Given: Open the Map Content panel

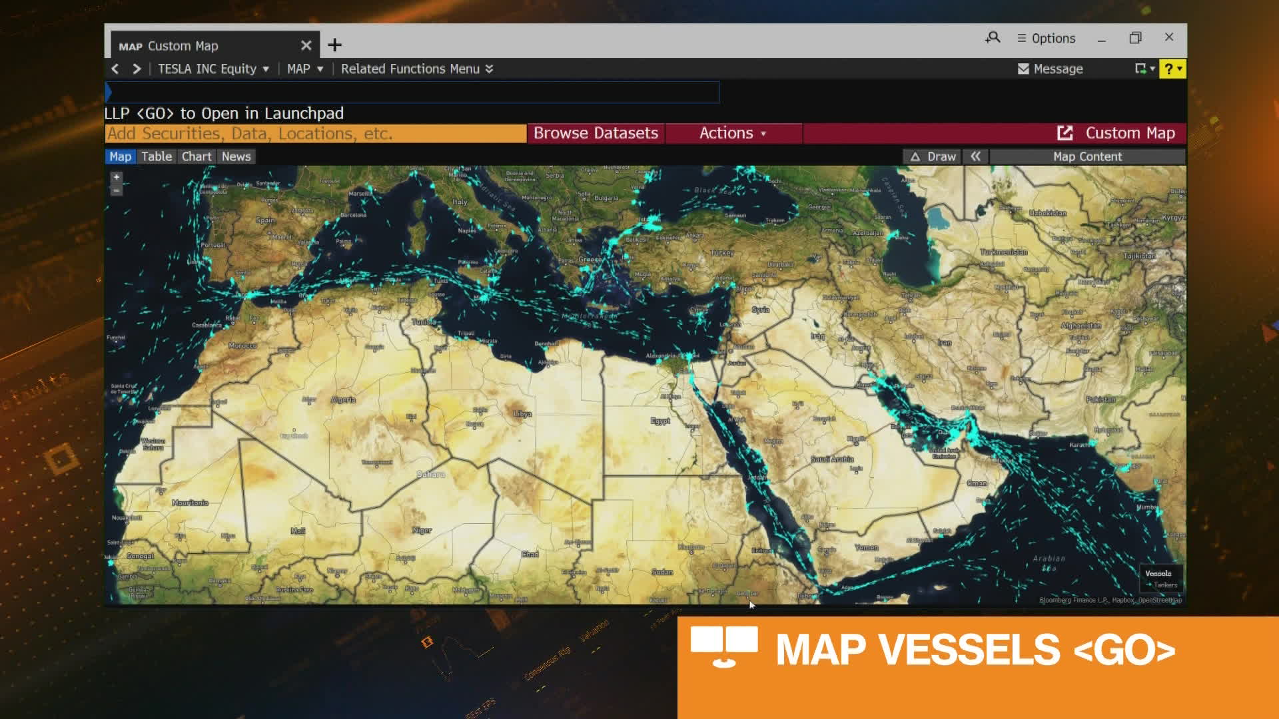Looking at the screenshot, I should [x=1088, y=156].
